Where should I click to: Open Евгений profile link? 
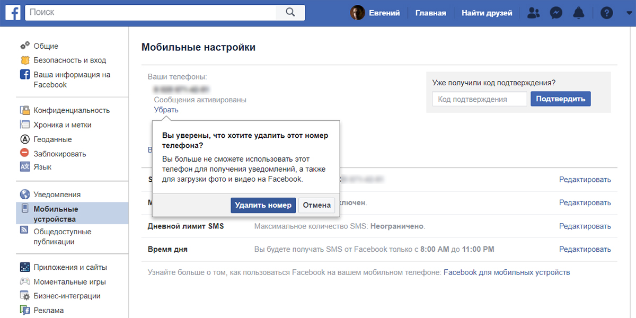pyautogui.click(x=384, y=13)
